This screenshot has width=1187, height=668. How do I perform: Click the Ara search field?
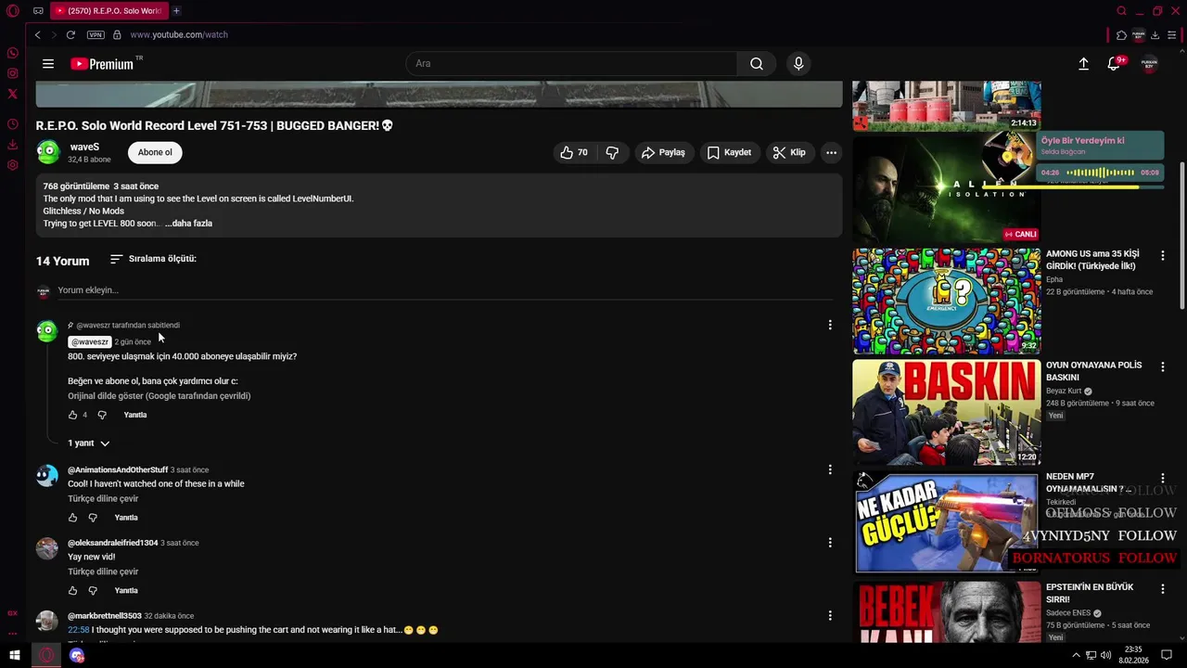571,64
